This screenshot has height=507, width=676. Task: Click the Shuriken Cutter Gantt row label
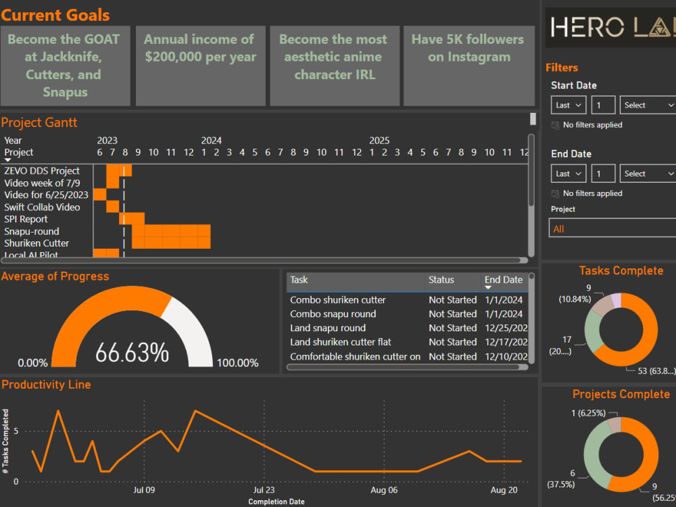37,243
